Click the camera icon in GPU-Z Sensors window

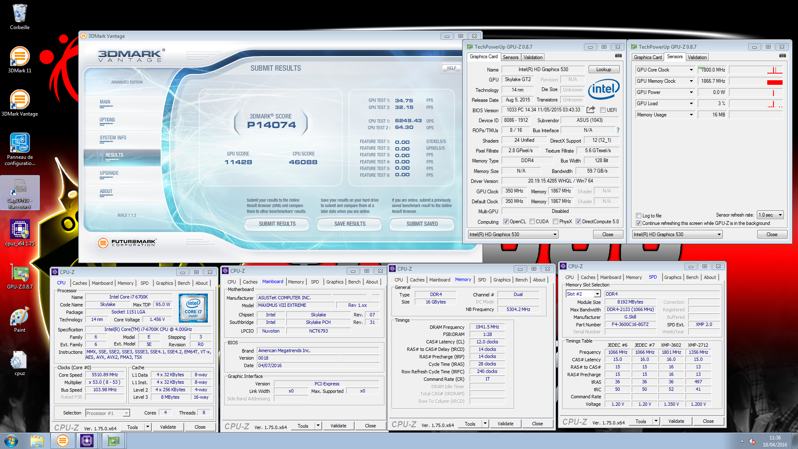point(783,56)
